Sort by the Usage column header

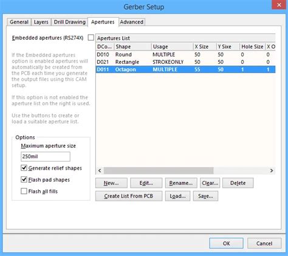click(173, 47)
